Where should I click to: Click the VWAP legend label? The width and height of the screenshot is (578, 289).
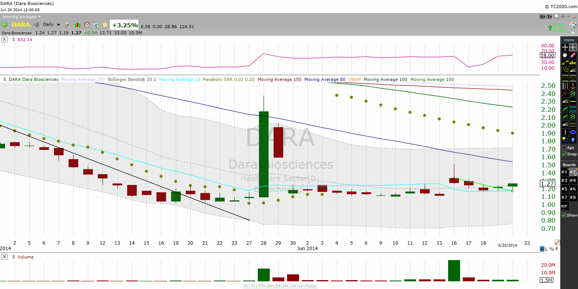point(355,79)
